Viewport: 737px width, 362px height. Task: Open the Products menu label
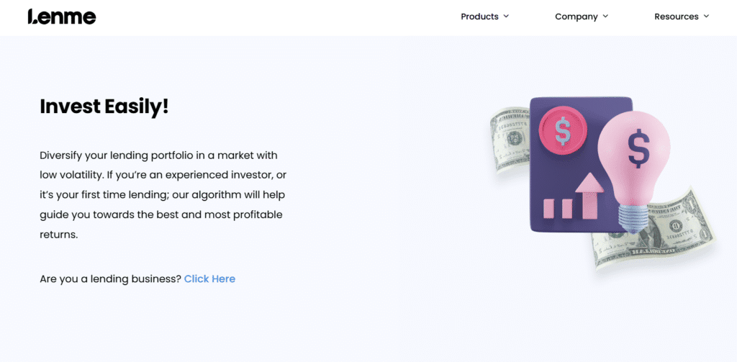479,17
